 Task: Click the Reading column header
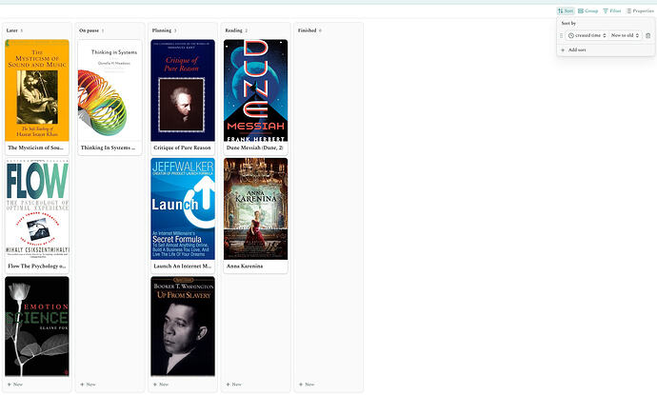234,30
